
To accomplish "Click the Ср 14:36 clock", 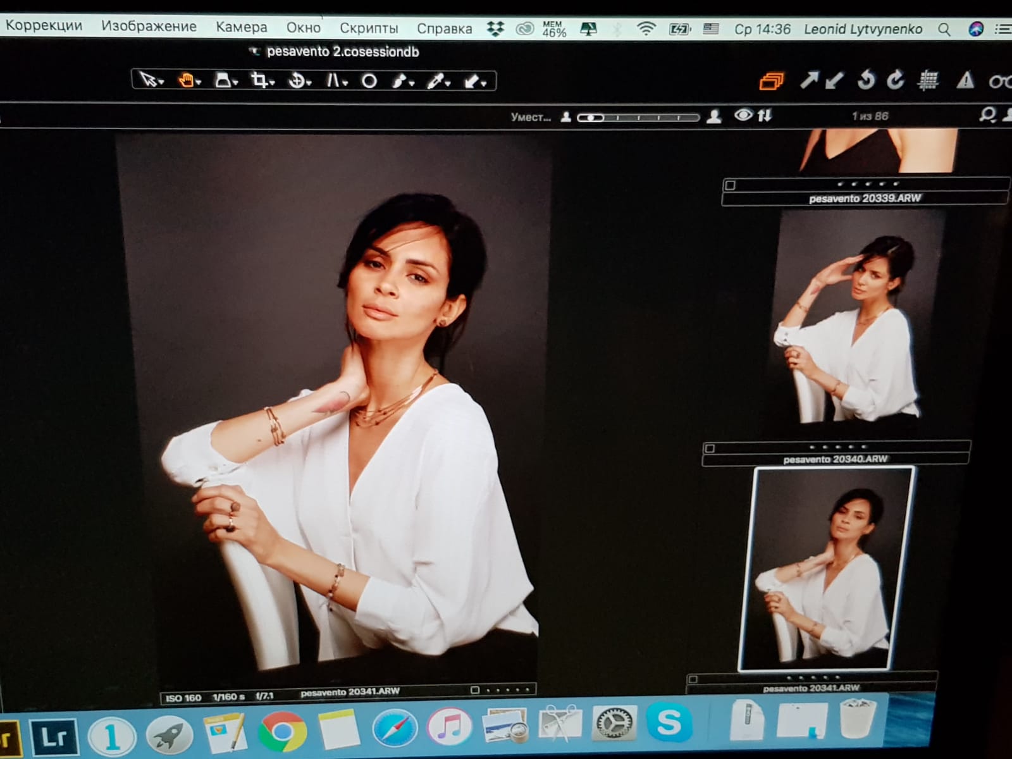I will [x=762, y=29].
